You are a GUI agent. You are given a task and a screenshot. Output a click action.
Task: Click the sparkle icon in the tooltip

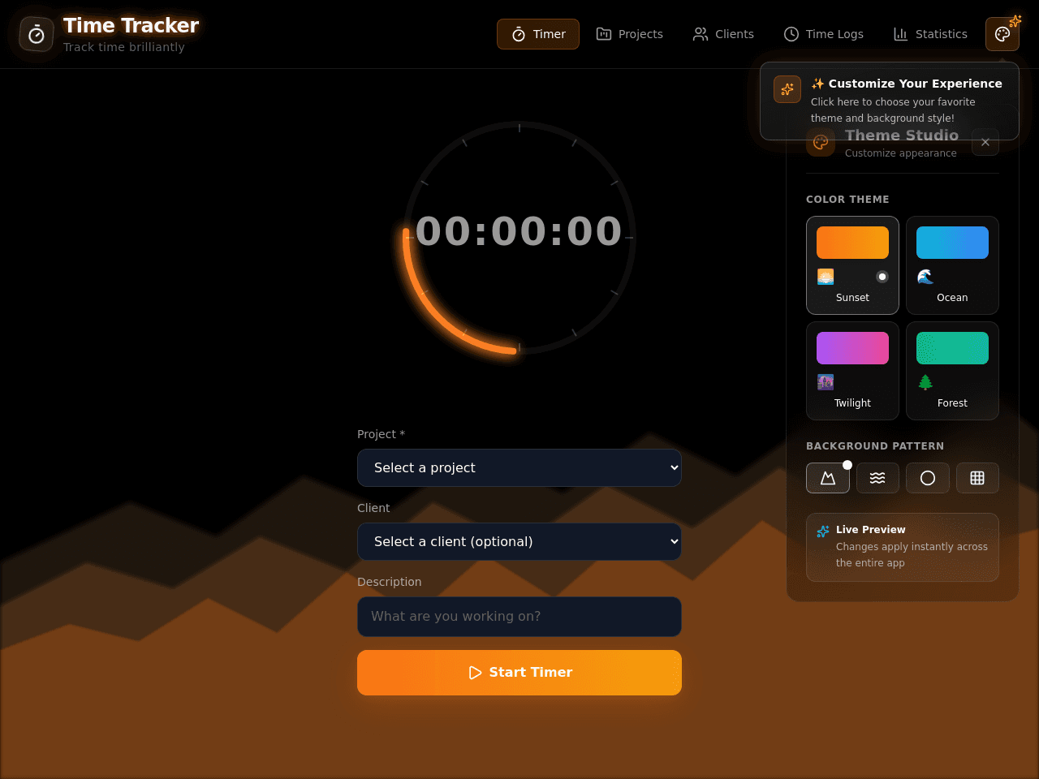(x=787, y=89)
